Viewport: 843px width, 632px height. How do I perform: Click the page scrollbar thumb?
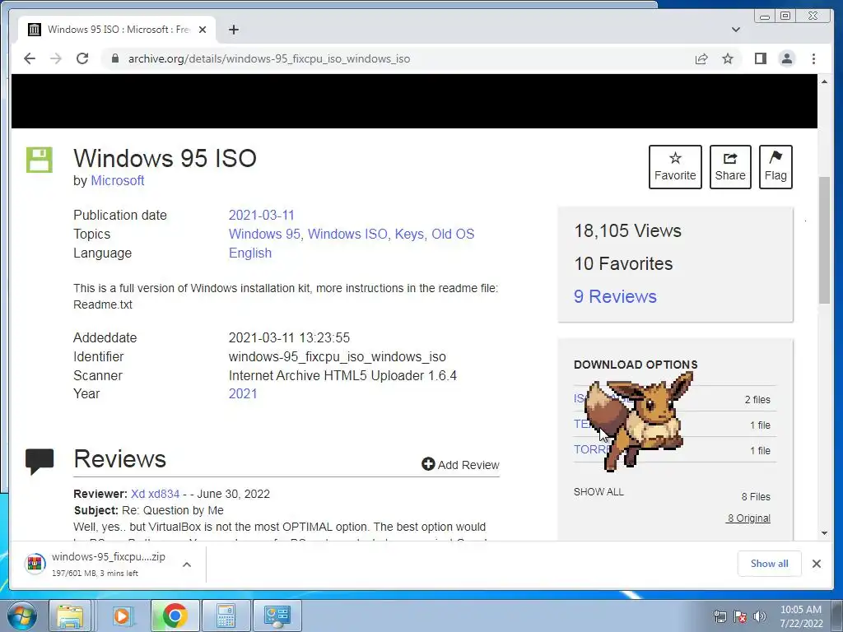coord(824,240)
